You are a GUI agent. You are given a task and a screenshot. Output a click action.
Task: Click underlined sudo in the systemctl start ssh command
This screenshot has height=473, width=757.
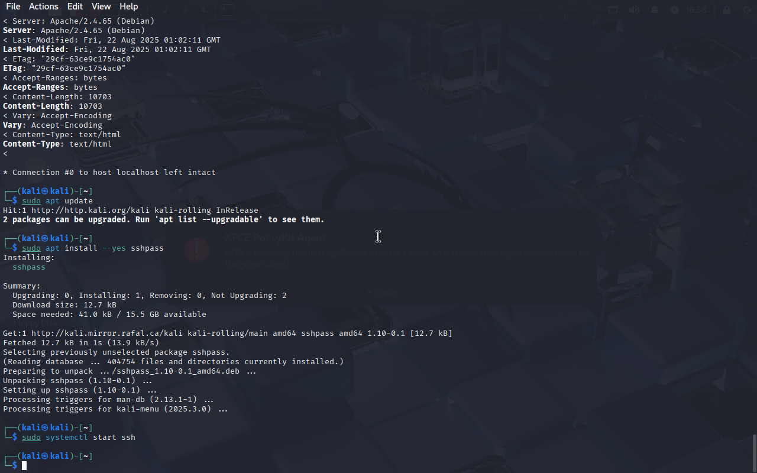tap(31, 438)
